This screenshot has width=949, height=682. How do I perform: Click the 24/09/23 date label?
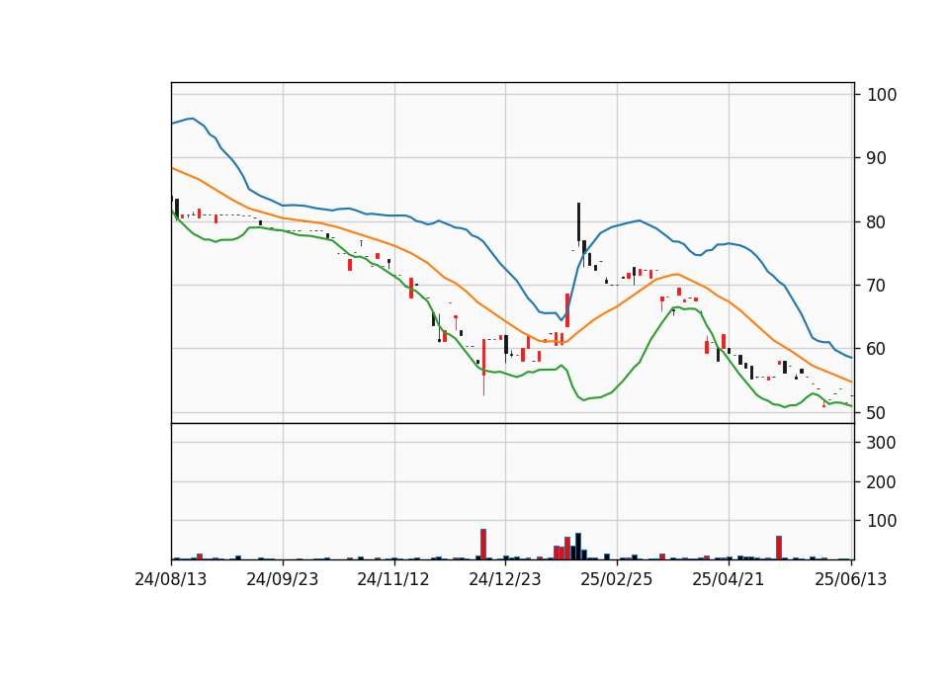pyautogui.click(x=282, y=579)
